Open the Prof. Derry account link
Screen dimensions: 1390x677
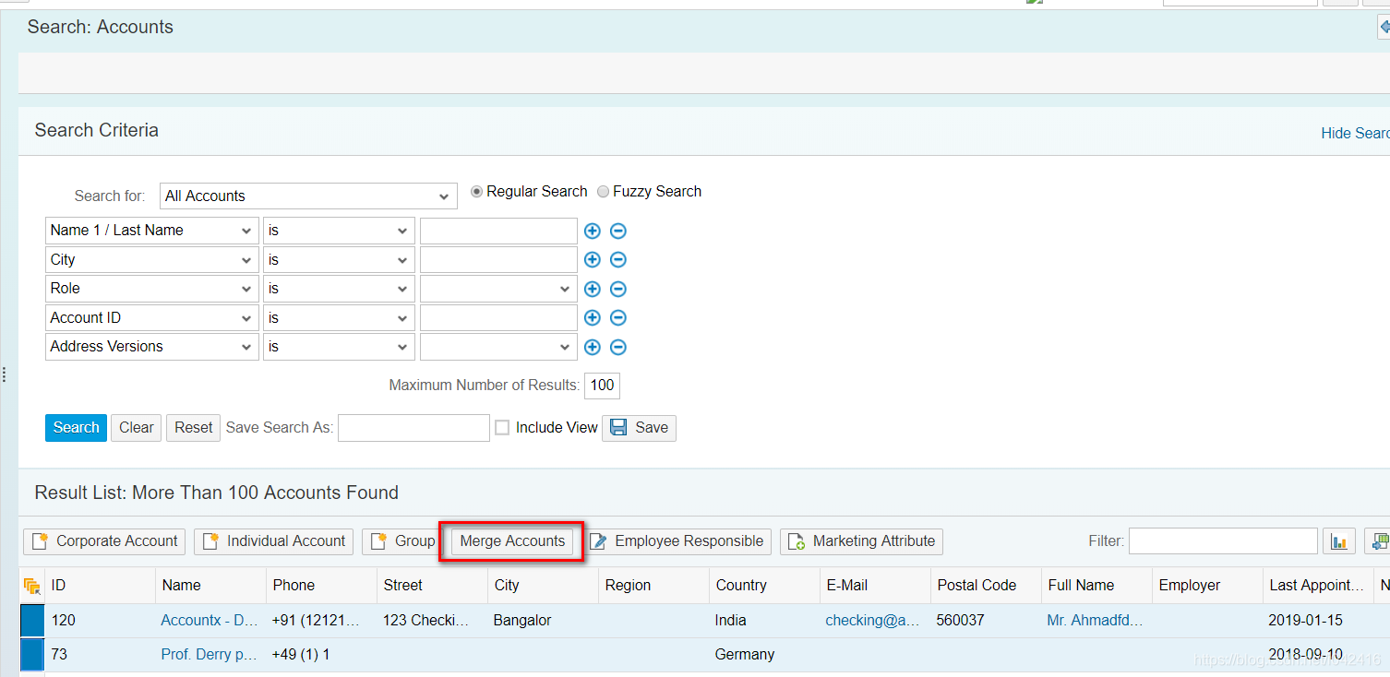[210, 655]
